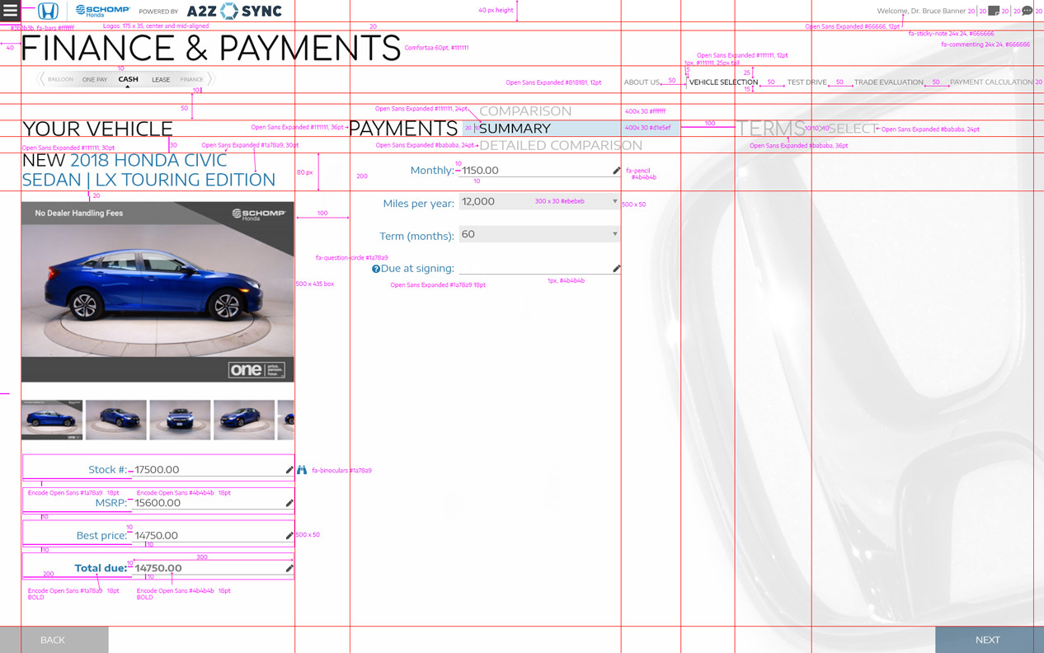Screen dimensions: 1044x653
Task: Click the Best price pencil icon
Action: [x=289, y=536]
